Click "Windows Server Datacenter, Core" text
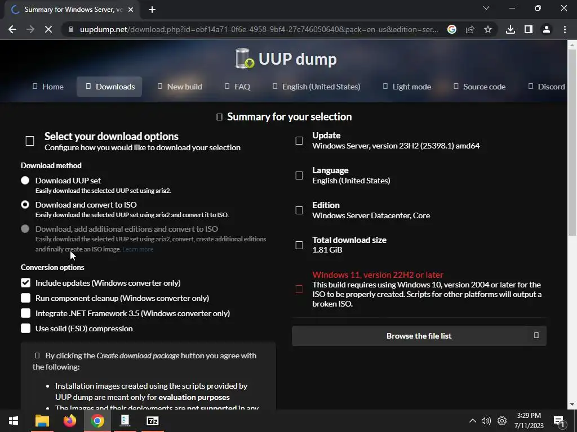This screenshot has width=577, height=432. click(x=371, y=215)
